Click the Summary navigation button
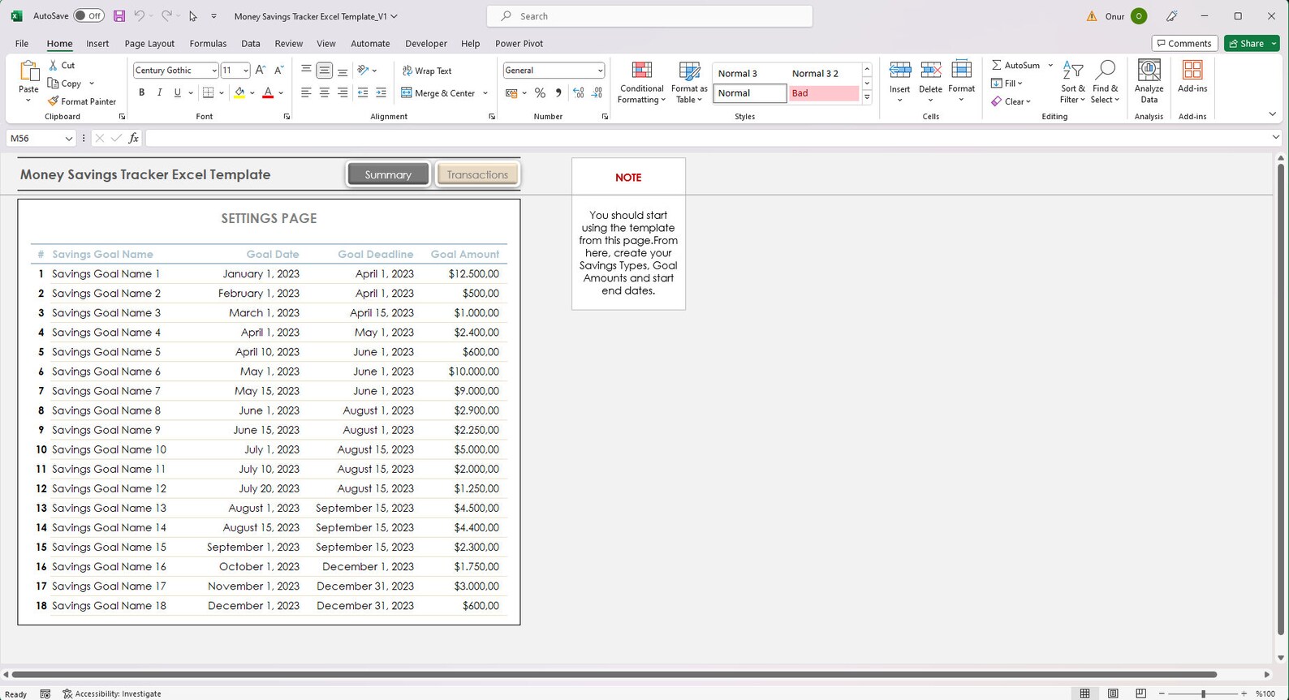Screen dimensions: 1289x700 [x=388, y=174]
